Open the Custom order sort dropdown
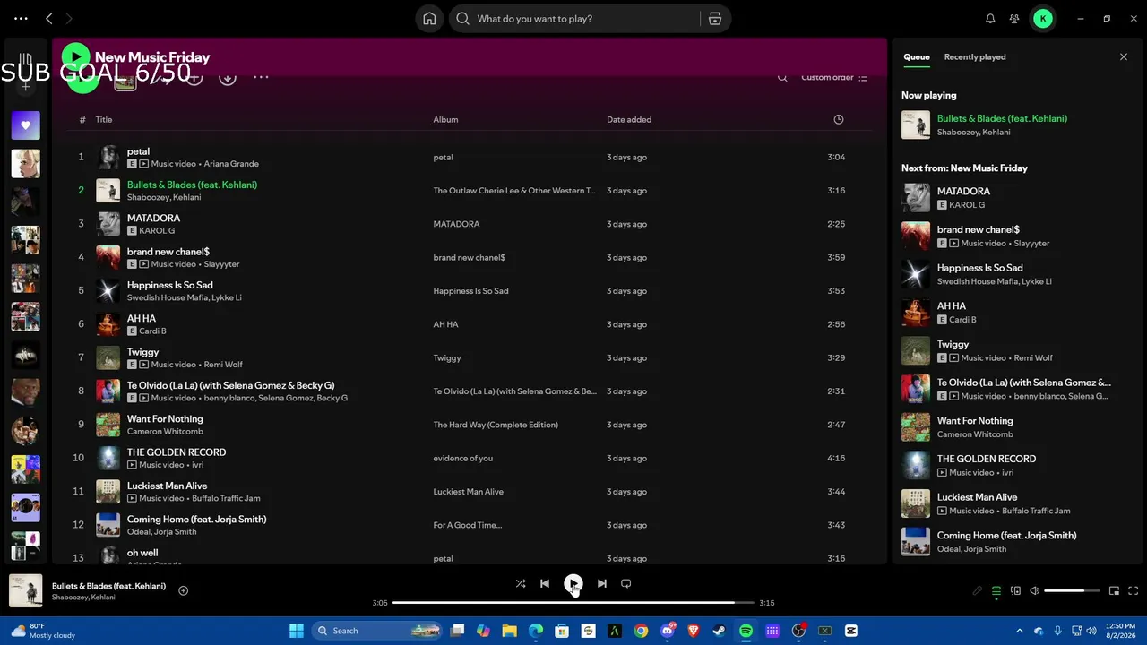This screenshot has width=1147, height=645. [x=834, y=78]
